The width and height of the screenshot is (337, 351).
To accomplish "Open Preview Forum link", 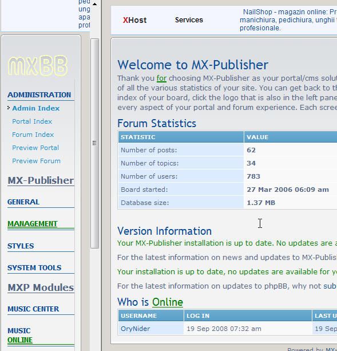I will (x=36, y=161).
